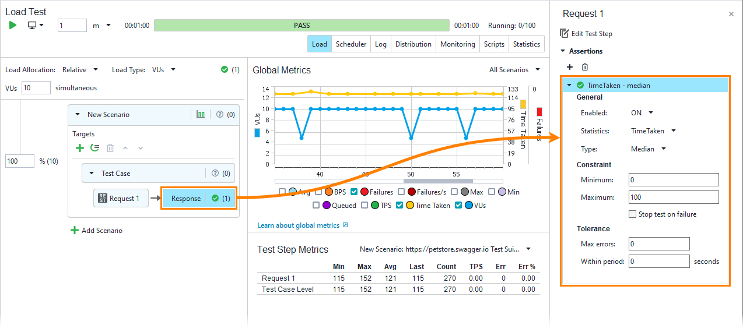Switch to the Monitoring tab
Image resolution: width=743 pixels, height=332 pixels.
pos(458,44)
